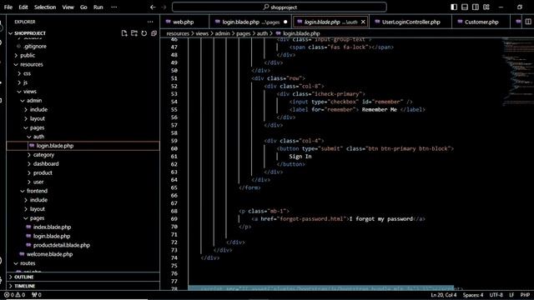Click login.blade.php in breadcrumb path

tap(301, 33)
